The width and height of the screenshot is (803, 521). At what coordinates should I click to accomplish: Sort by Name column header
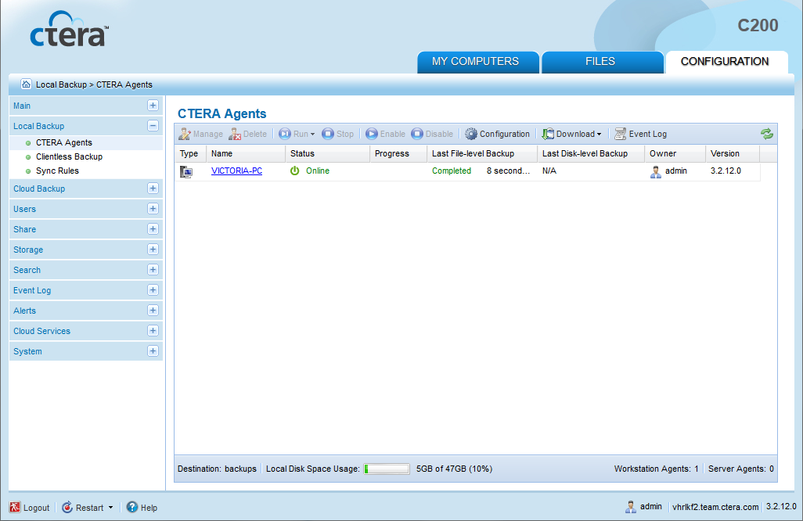pos(246,153)
